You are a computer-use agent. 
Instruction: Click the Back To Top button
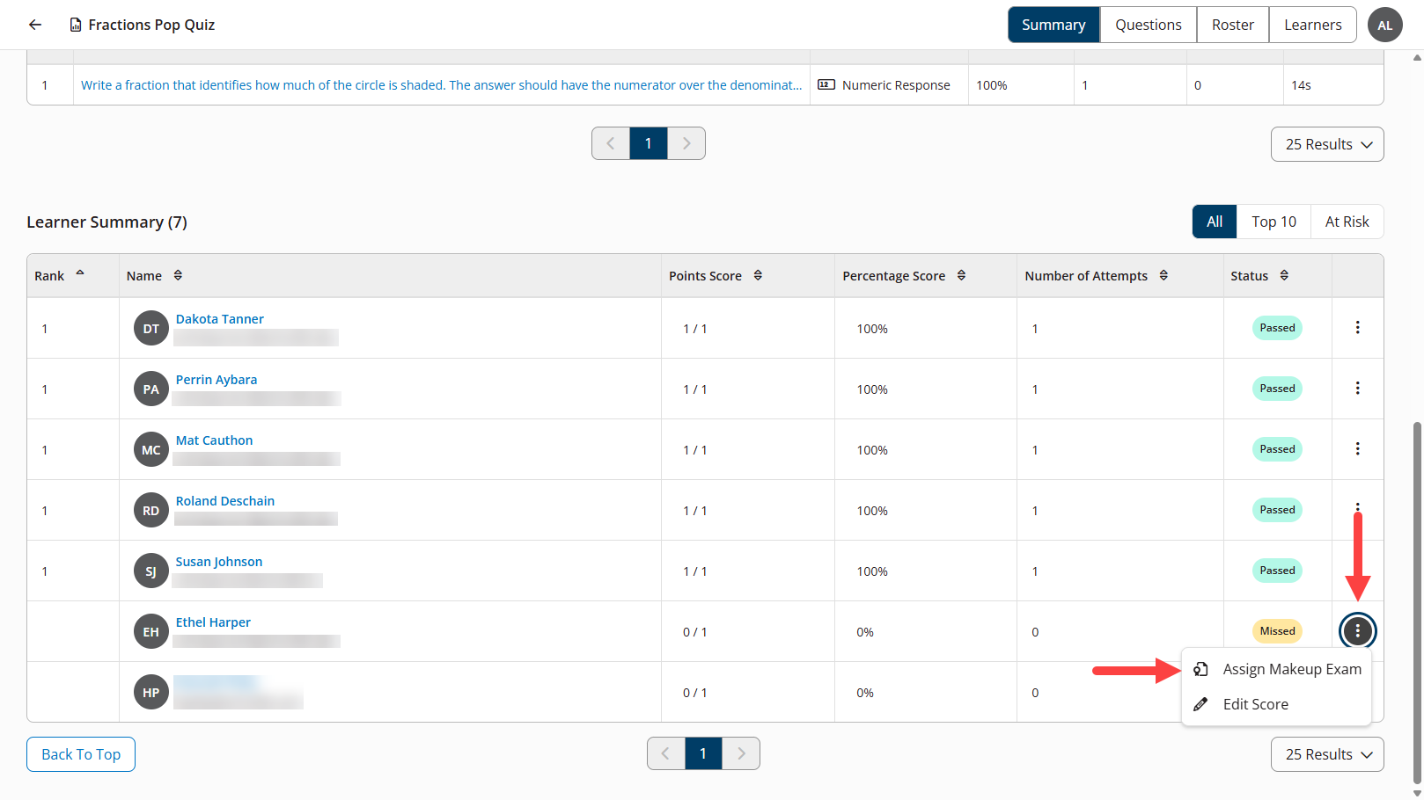[x=80, y=753]
